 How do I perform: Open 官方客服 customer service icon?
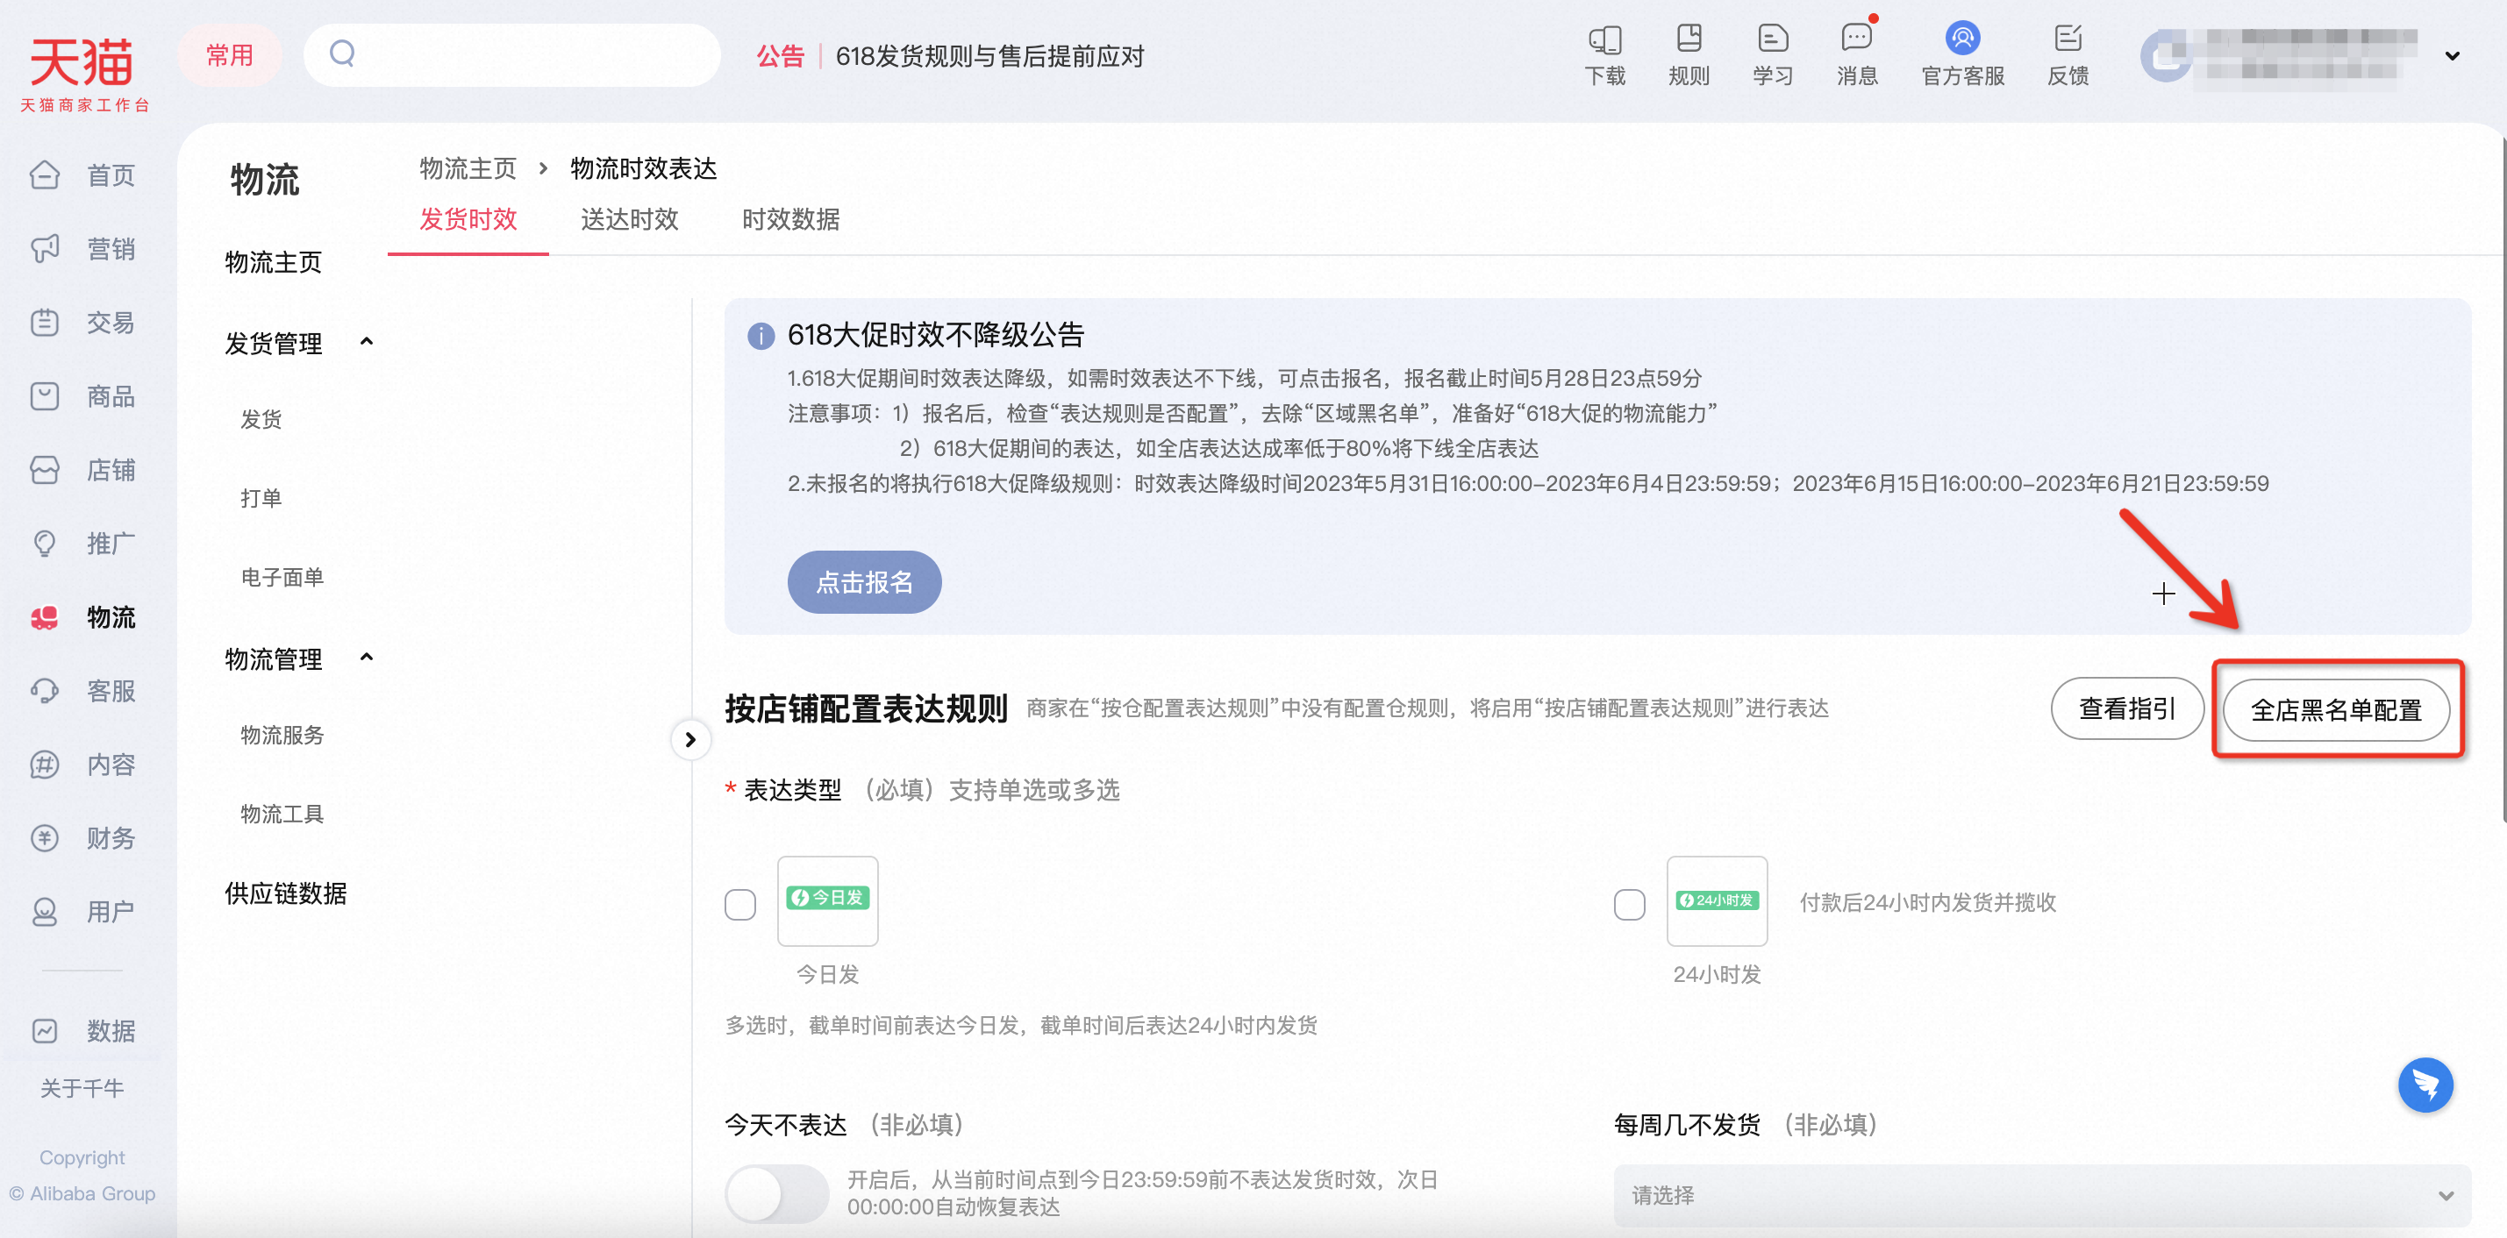[1962, 55]
